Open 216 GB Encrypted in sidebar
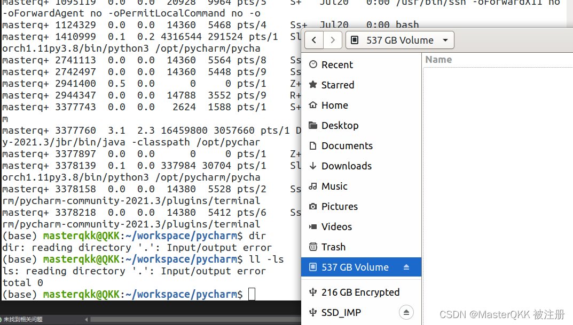Image resolution: width=573 pixels, height=325 pixels. (x=361, y=292)
